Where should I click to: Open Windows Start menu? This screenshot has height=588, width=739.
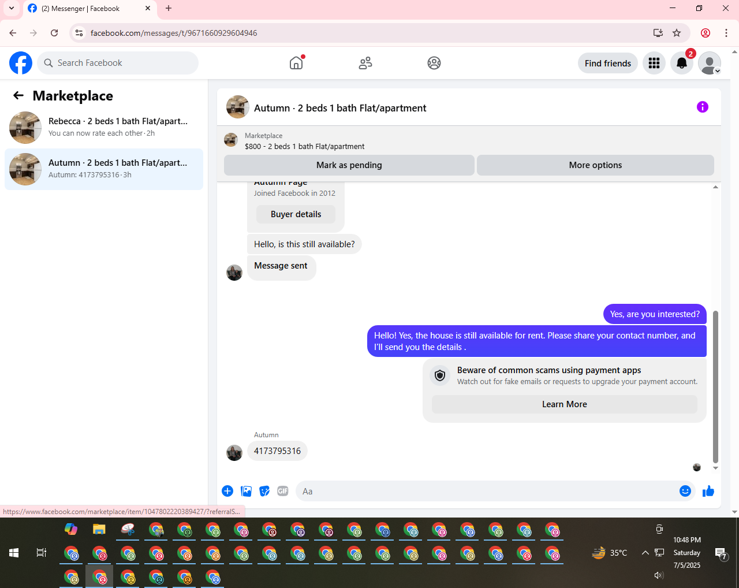14,553
